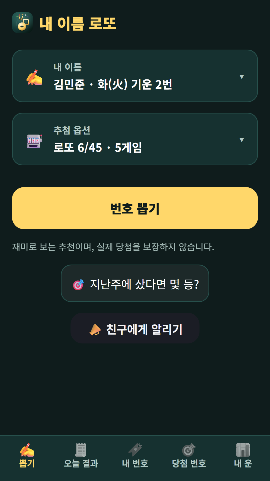Click the 지난주에 샀다면 몇 등? button

coord(135,283)
